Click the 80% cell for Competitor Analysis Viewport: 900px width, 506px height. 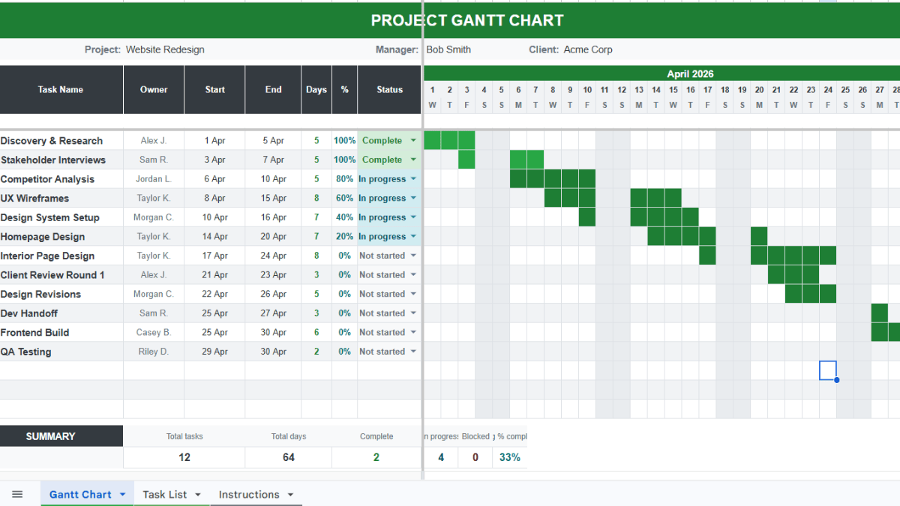(344, 178)
